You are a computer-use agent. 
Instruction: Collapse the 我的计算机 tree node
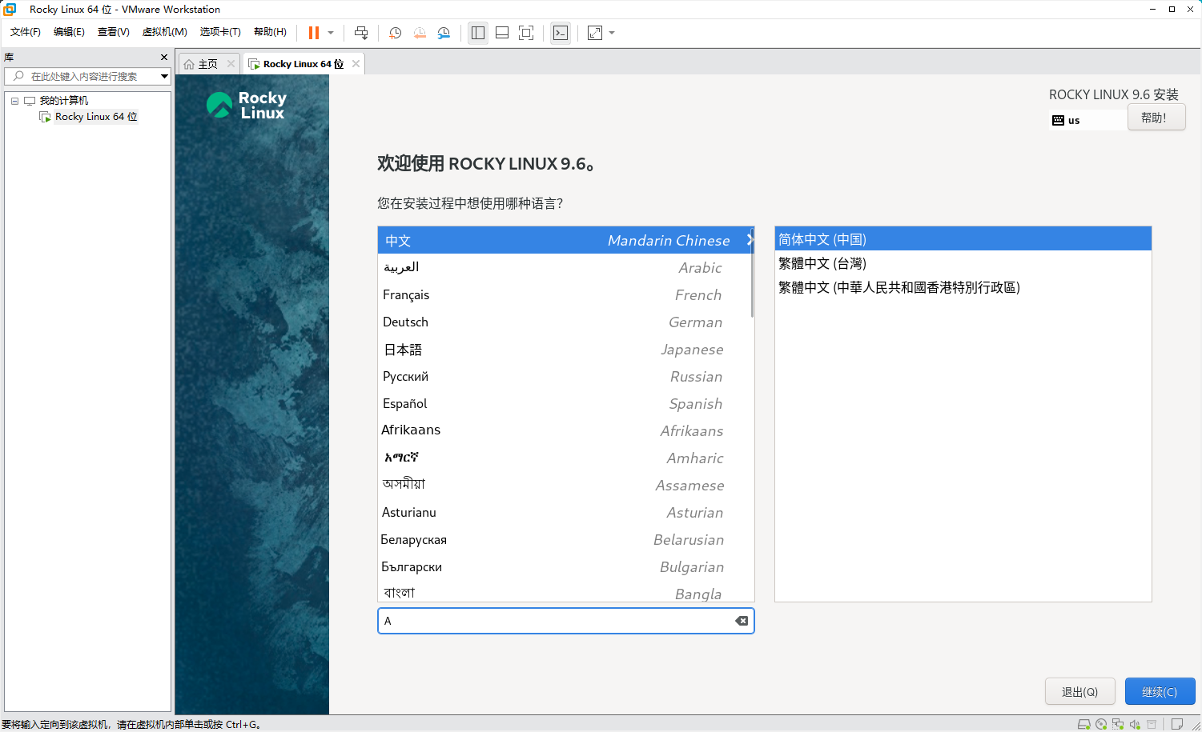[14, 99]
